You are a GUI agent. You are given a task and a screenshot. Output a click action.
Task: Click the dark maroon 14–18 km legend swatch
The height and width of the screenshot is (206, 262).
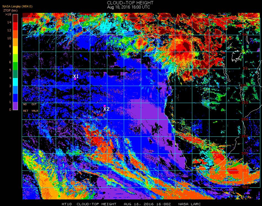coord(15,18)
